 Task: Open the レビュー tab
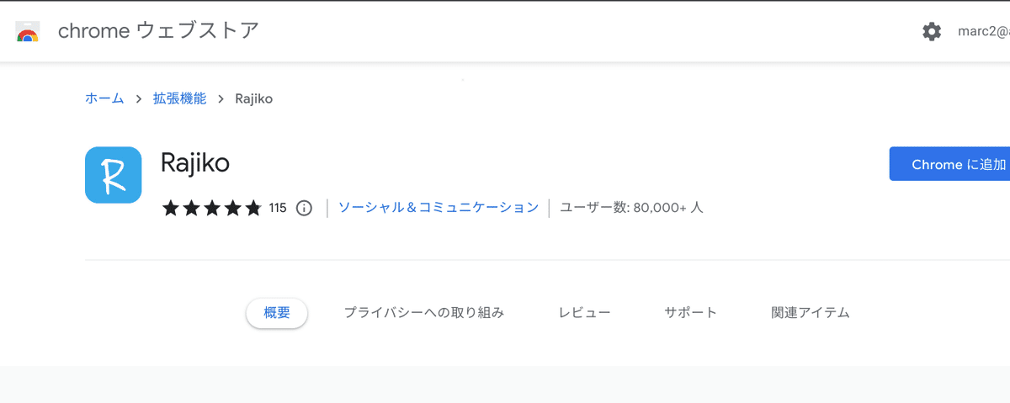584,313
